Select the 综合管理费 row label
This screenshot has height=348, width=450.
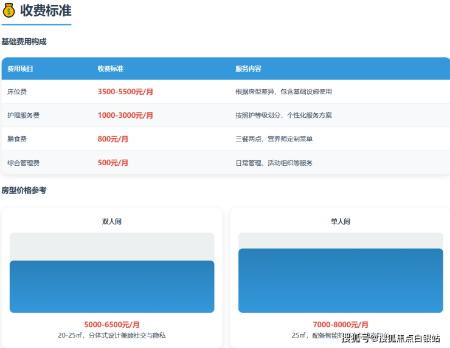pos(23,163)
